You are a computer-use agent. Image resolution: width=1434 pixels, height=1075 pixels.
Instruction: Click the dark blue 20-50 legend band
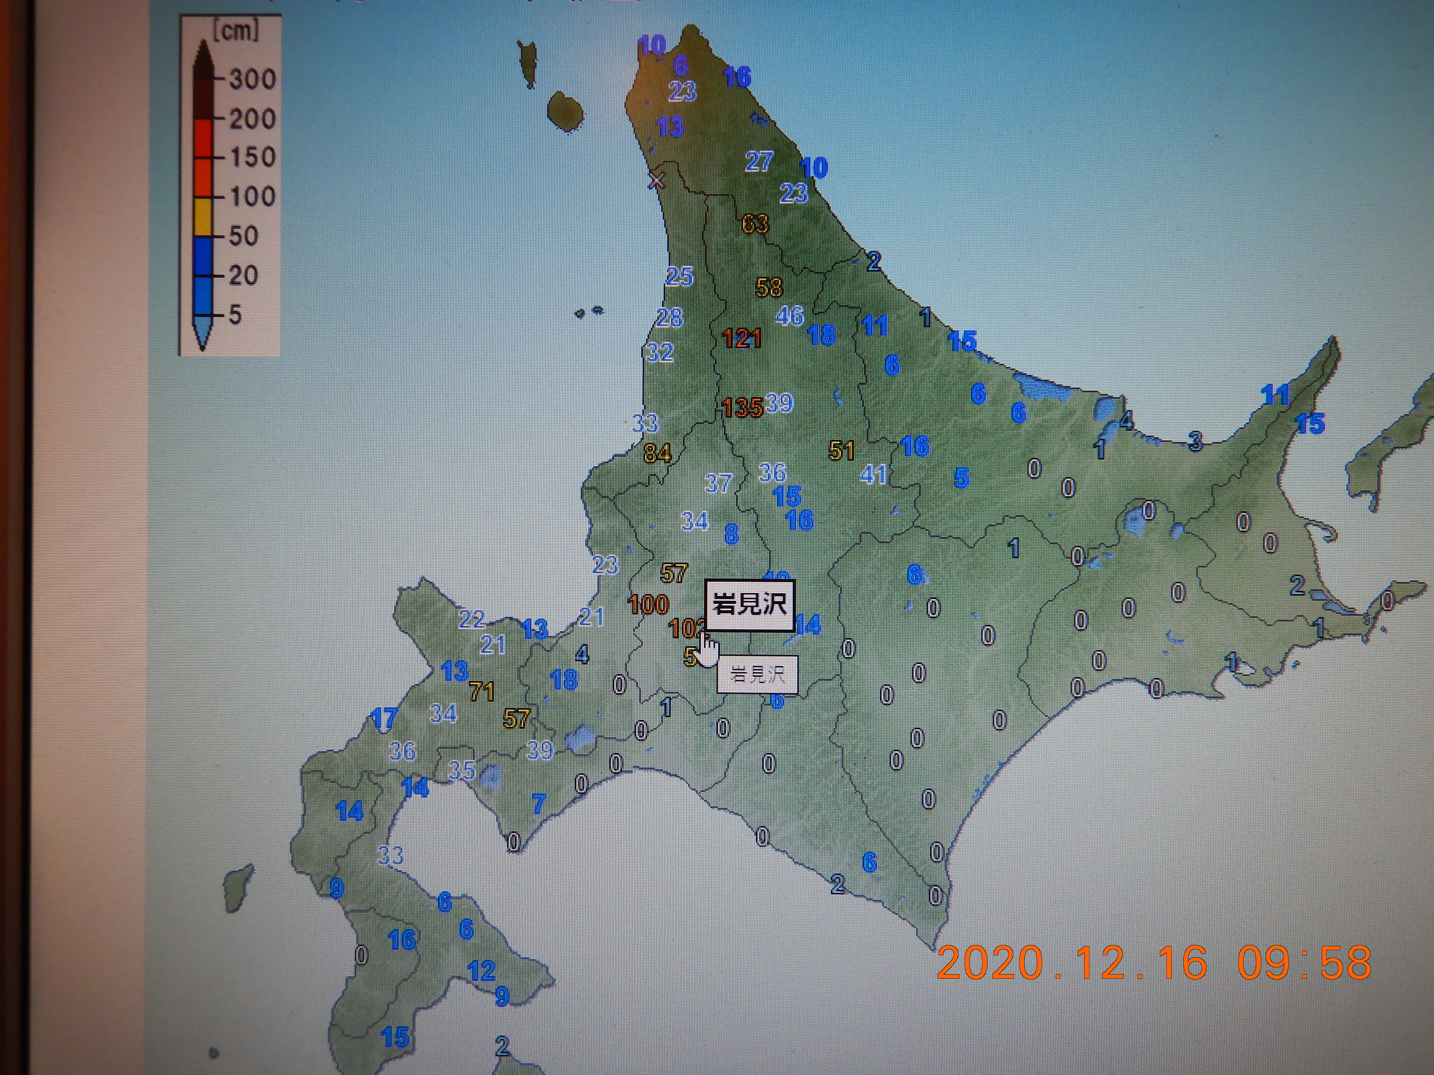point(203,256)
